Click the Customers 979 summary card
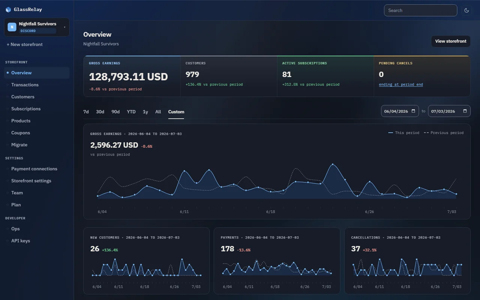This screenshot has width=480, height=300. (x=229, y=76)
